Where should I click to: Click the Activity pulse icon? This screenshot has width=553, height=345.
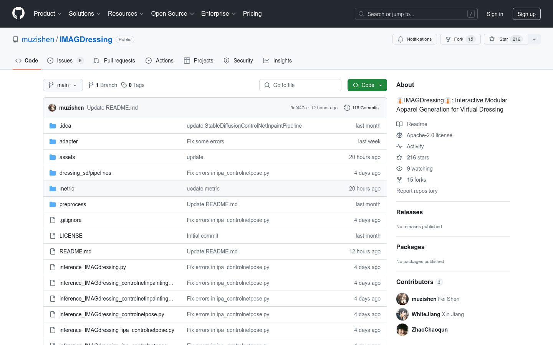click(399, 146)
